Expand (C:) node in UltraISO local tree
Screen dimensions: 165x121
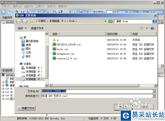pyautogui.click(x=3, y=89)
